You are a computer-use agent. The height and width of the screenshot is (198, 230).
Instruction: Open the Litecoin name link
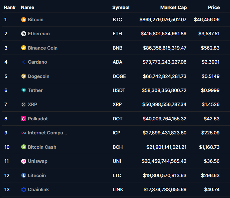pyautogui.click(x=37, y=176)
